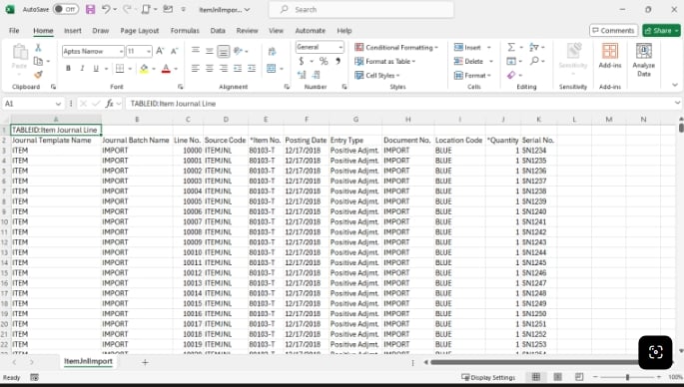Apply Bold formatting
The image size is (684, 387).
(x=68, y=69)
